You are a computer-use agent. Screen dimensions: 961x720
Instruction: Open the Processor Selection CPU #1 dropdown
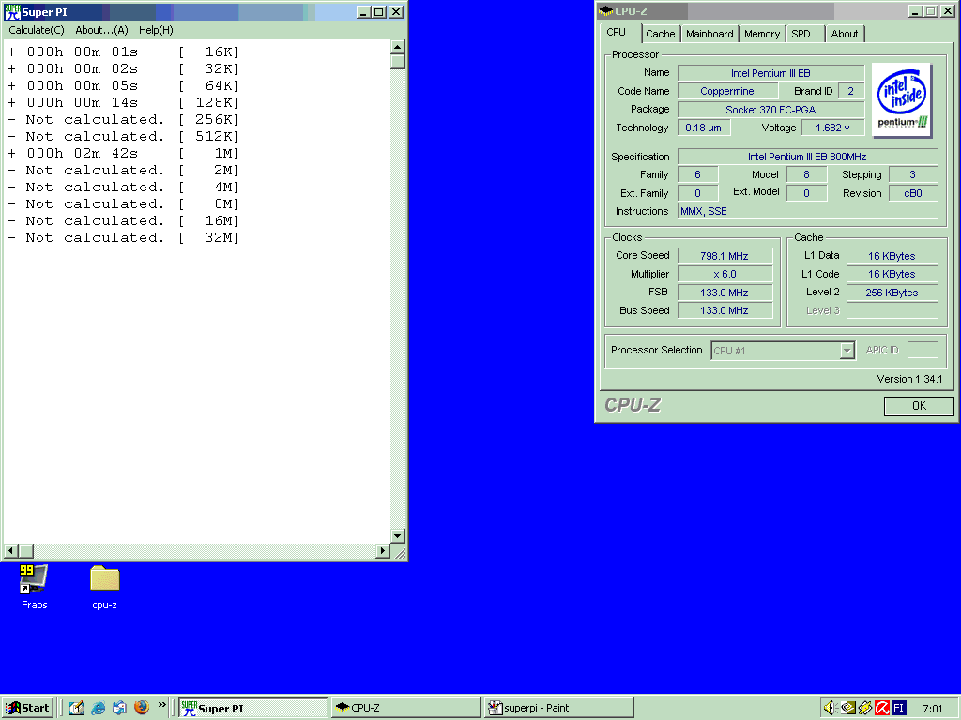pos(783,351)
